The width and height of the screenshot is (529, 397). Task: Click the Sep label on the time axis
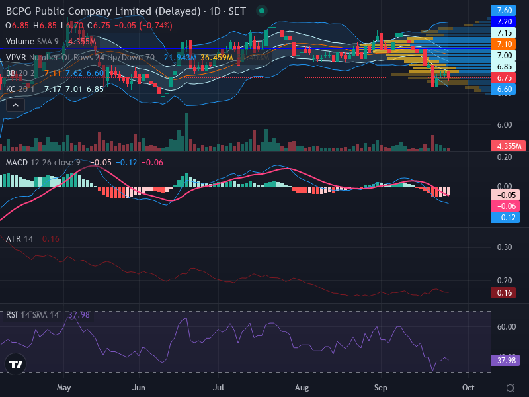(x=381, y=388)
